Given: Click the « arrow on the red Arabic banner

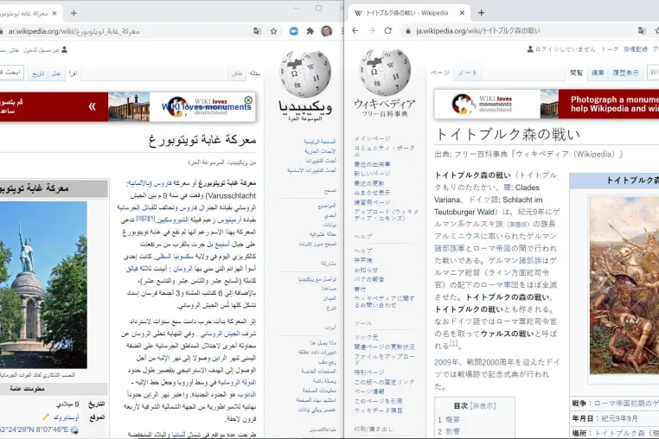Looking at the screenshot, I should click(92, 106).
